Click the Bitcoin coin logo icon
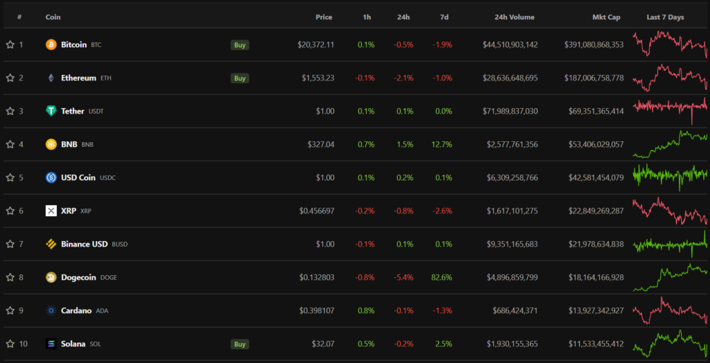The image size is (710, 363). (51, 44)
